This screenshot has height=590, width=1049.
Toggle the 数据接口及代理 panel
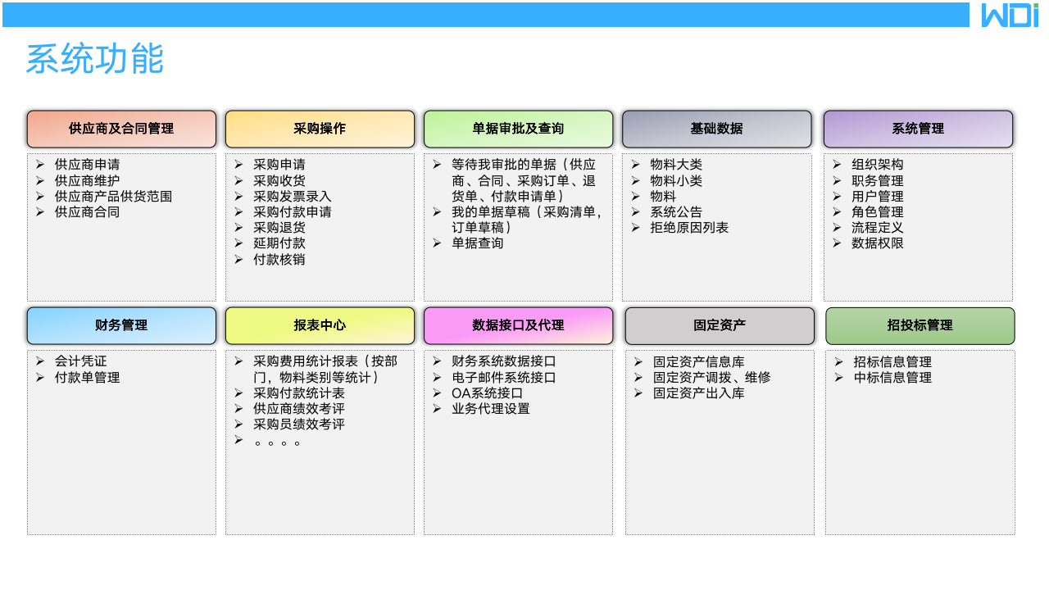coord(518,325)
